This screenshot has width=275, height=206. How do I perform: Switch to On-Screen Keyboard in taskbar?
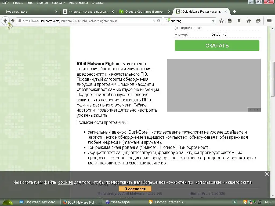click(37, 202)
